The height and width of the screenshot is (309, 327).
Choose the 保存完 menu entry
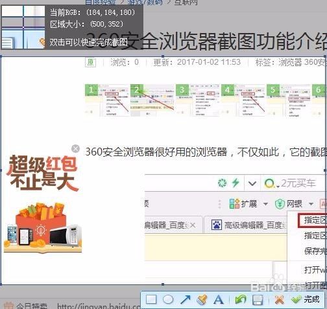click(x=315, y=251)
